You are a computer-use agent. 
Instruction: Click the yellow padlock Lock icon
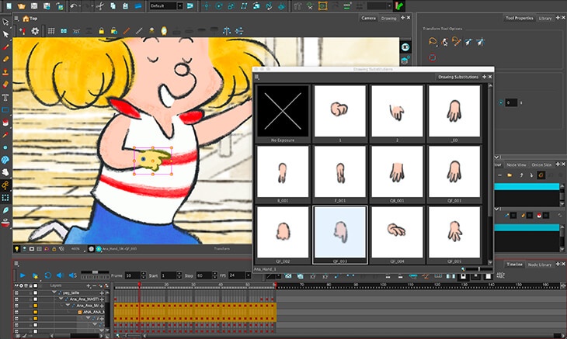[101, 31]
